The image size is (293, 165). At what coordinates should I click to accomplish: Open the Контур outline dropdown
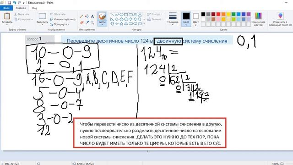point(155,14)
